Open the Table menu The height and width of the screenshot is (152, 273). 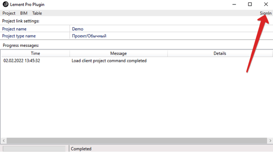click(37, 13)
